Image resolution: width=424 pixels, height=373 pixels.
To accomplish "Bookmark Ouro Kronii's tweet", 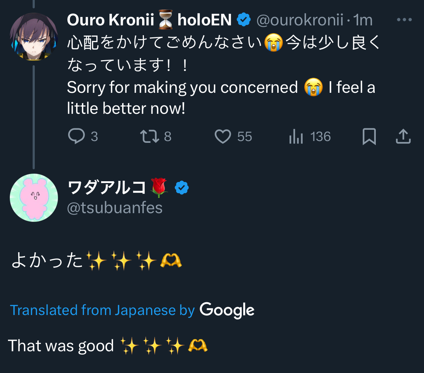I will 369,137.
